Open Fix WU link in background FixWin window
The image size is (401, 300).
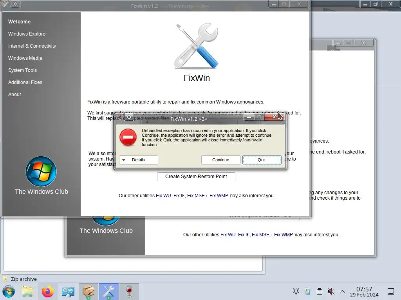point(228,235)
